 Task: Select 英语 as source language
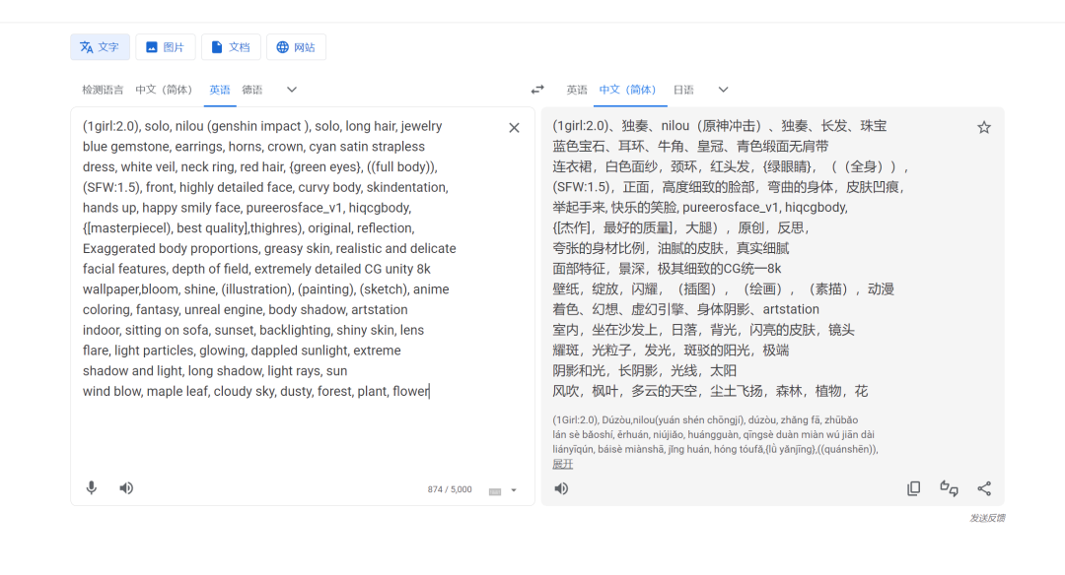click(219, 90)
